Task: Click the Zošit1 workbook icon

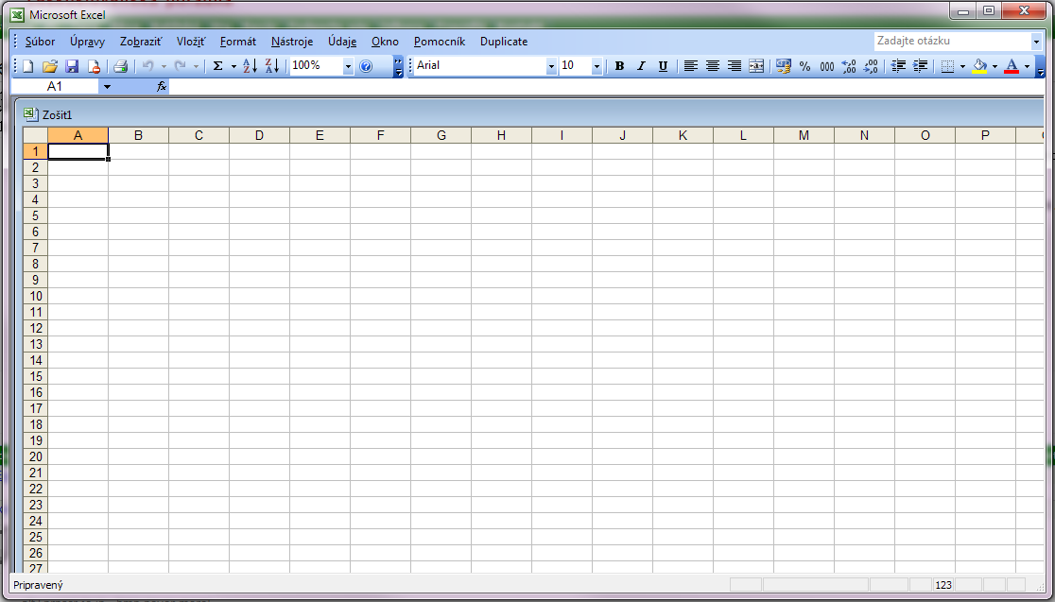Action: [x=30, y=113]
